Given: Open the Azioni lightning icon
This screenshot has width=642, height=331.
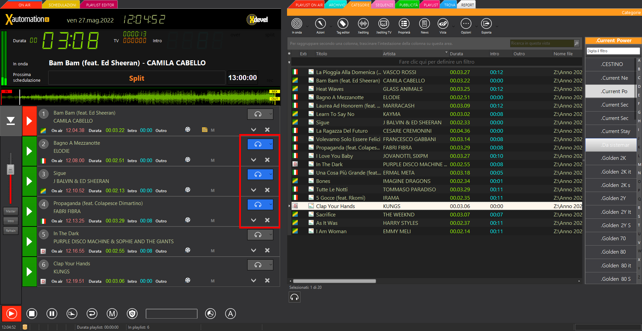Looking at the screenshot, I should pos(320,24).
